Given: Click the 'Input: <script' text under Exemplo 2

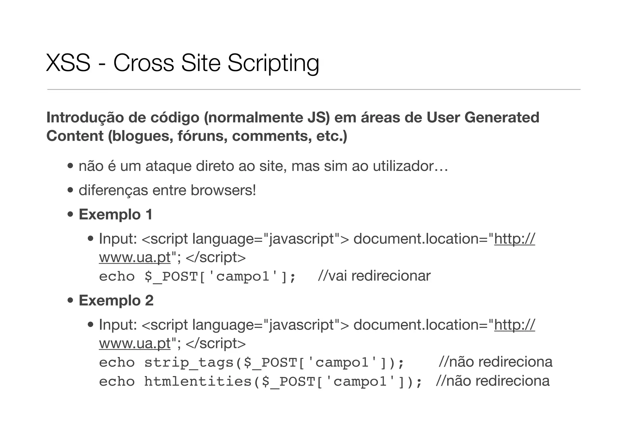Looking at the screenshot, I should click(144, 325).
